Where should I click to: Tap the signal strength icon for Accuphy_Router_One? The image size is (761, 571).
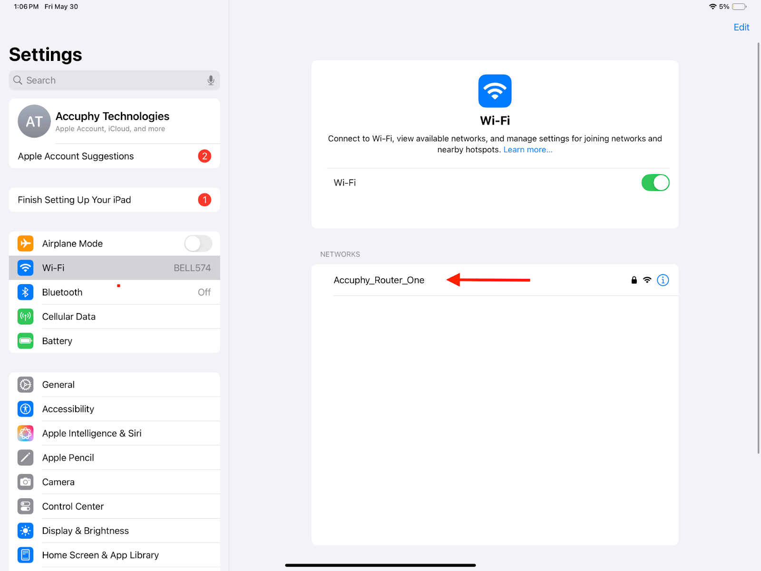coord(647,280)
